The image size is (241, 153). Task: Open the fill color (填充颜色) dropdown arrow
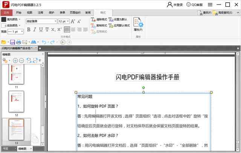click(20, 19)
